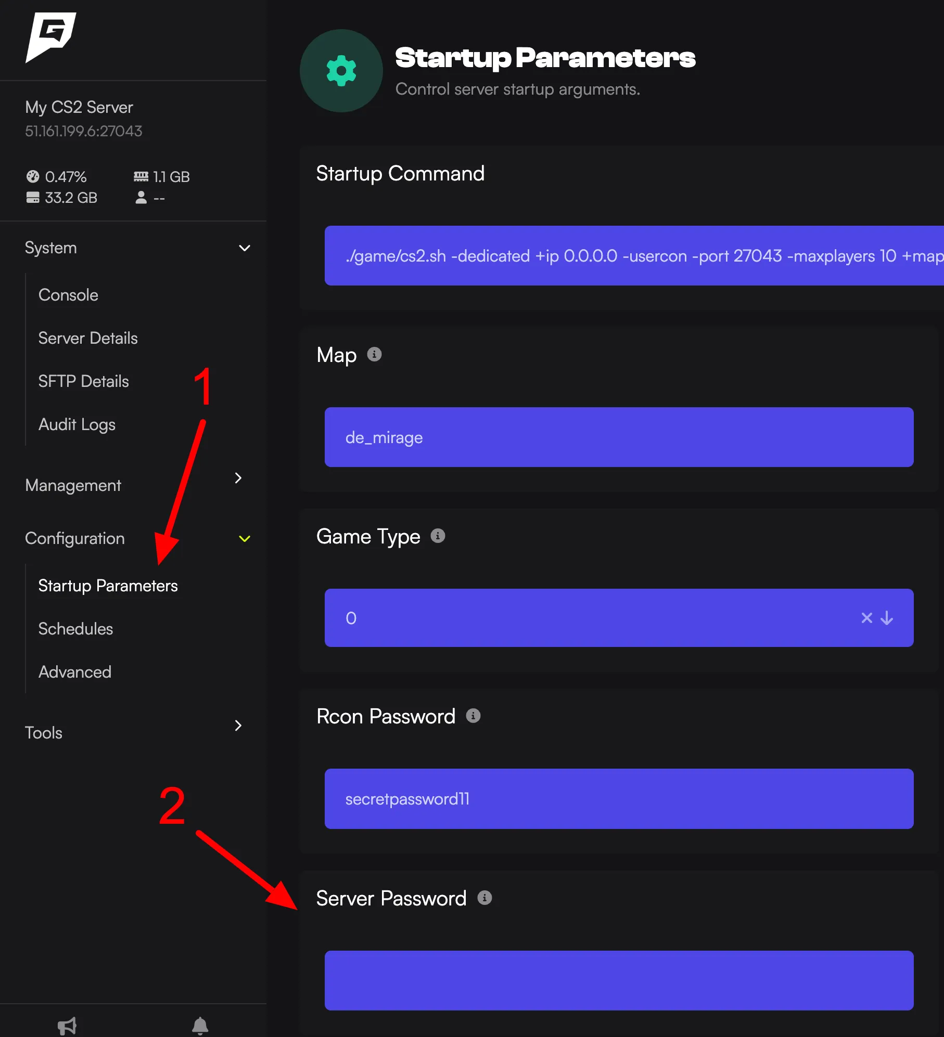Click the disk storage icon

(x=33, y=197)
